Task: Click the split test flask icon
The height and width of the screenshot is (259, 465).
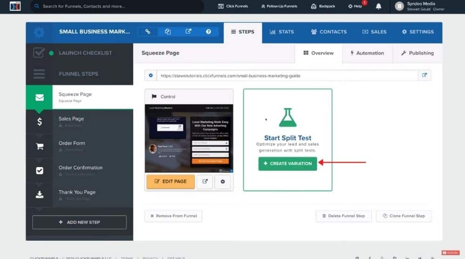Action: (288, 117)
